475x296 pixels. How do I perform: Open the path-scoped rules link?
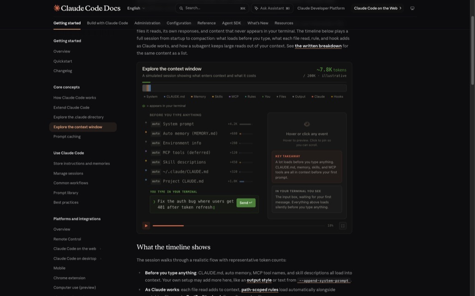pos(260,290)
